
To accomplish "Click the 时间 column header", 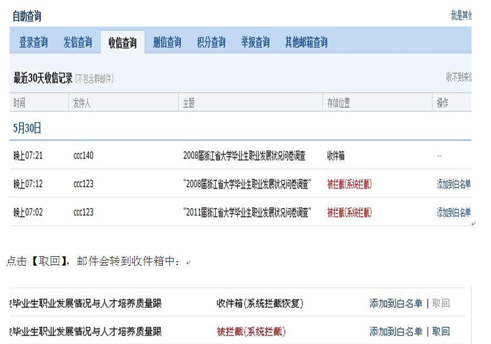I will click(19, 103).
